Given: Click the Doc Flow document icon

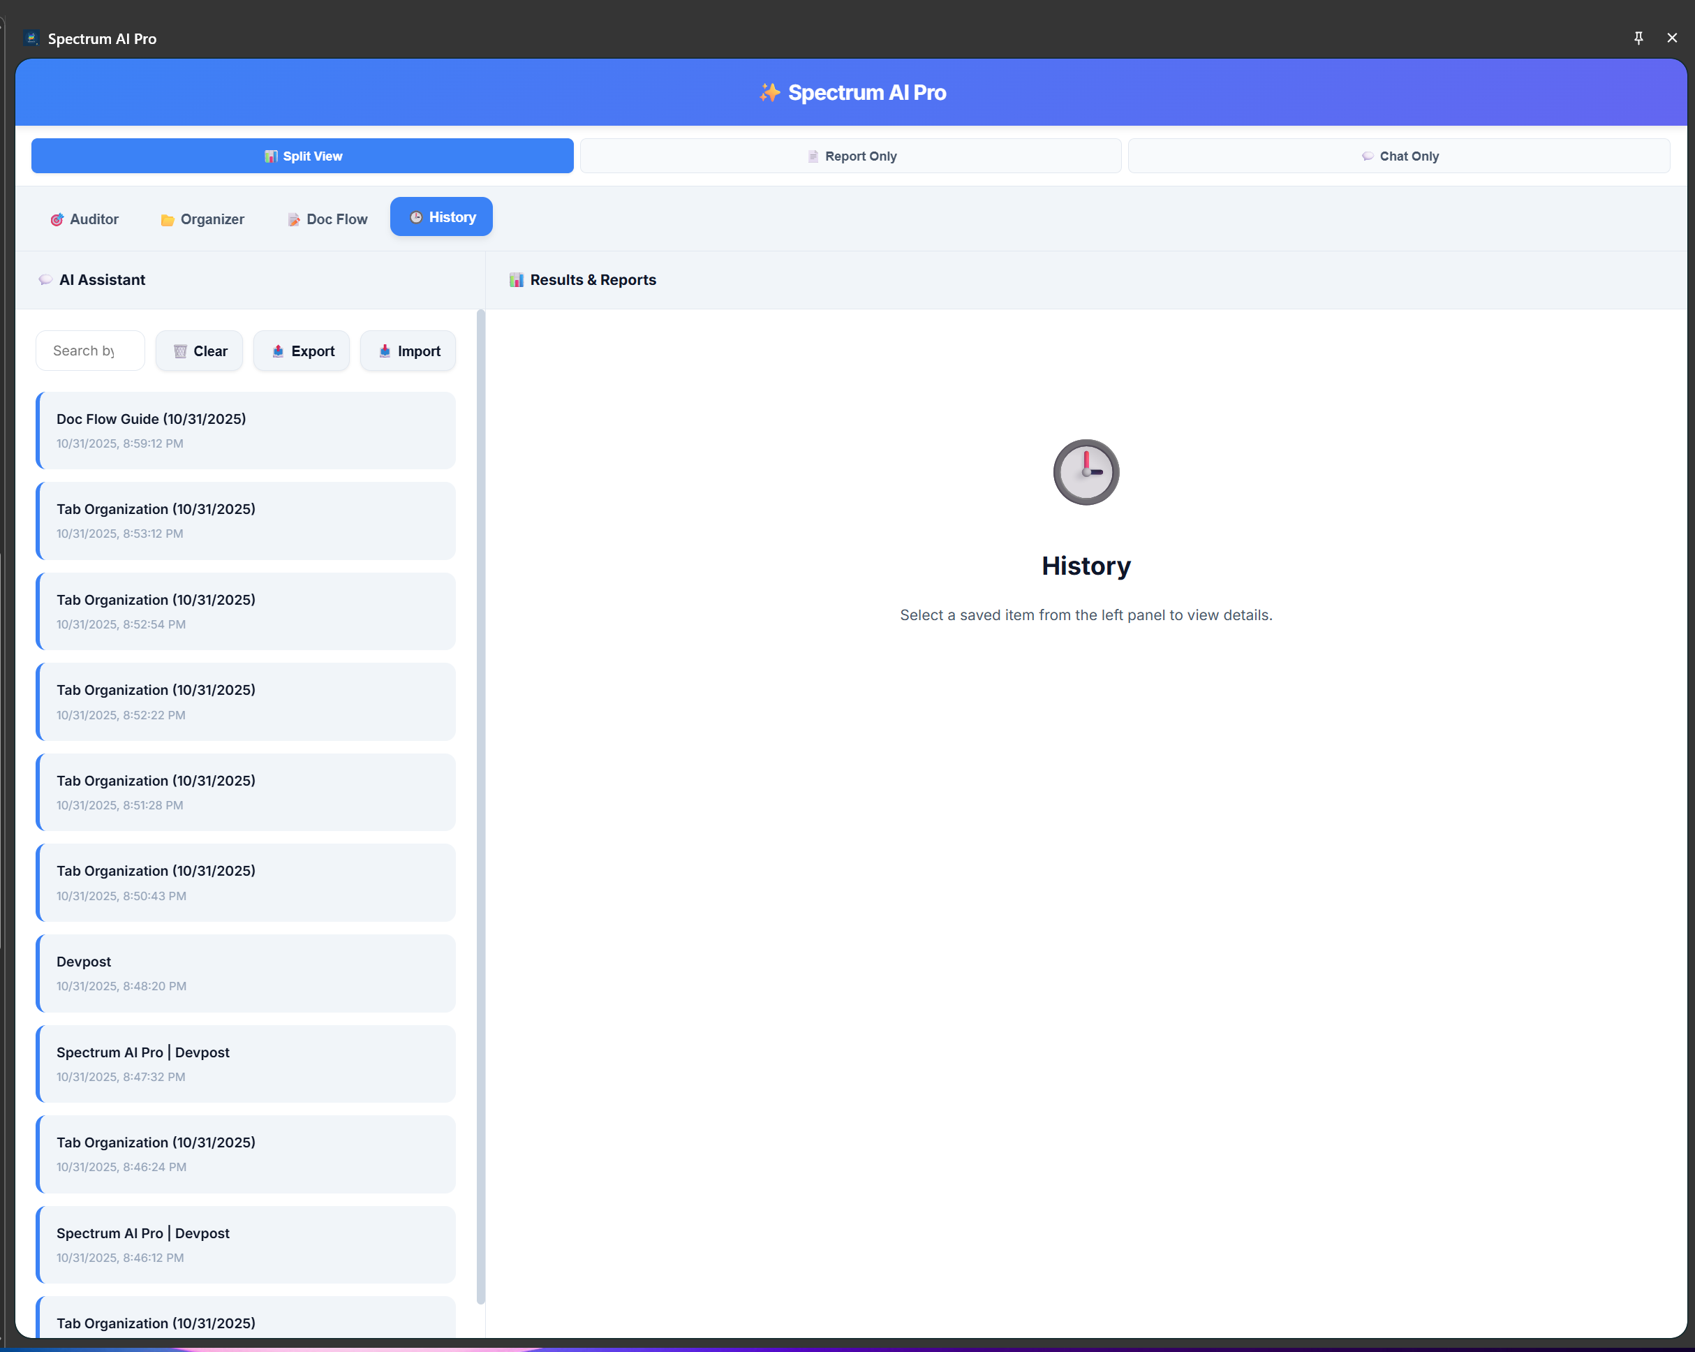Looking at the screenshot, I should click(x=293, y=219).
